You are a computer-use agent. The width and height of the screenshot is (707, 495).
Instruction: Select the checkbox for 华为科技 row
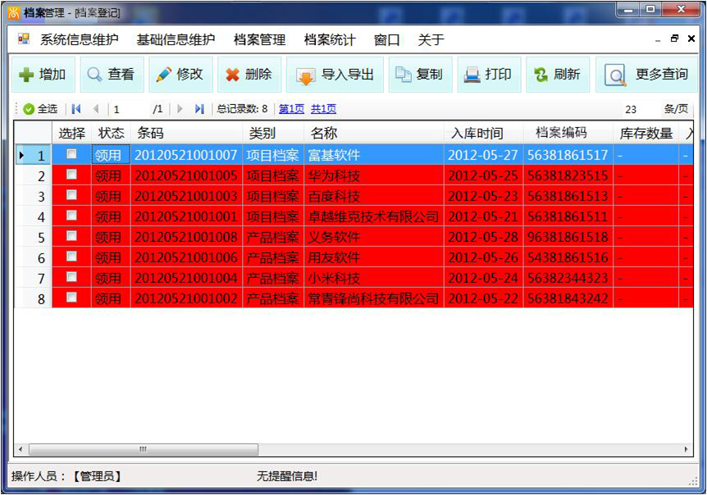pyautogui.click(x=71, y=175)
